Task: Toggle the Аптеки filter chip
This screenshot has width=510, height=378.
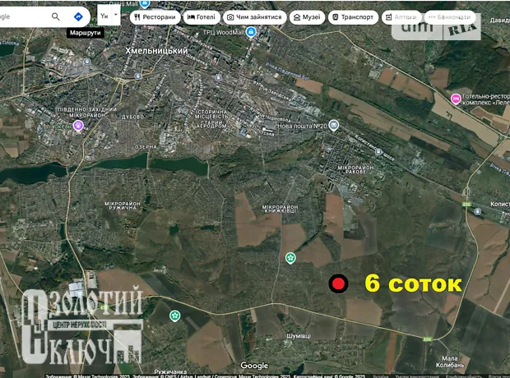Action: coord(401,16)
